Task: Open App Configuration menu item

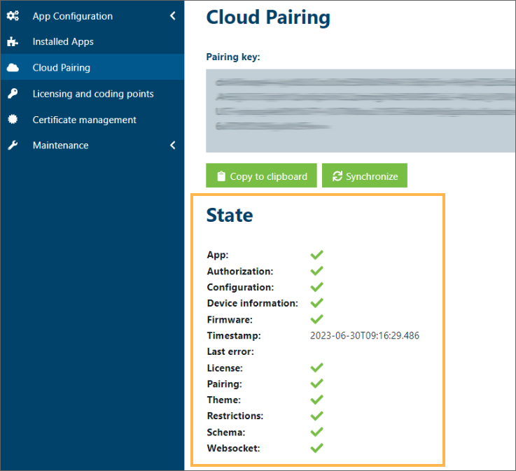Action: pos(92,16)
